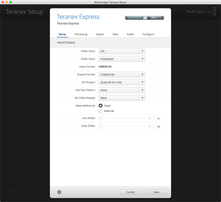Open the Output Format 2160p59.94 dropdown
Image resolution: width=221 pixels, height=202 pixels.
[122, 75]
